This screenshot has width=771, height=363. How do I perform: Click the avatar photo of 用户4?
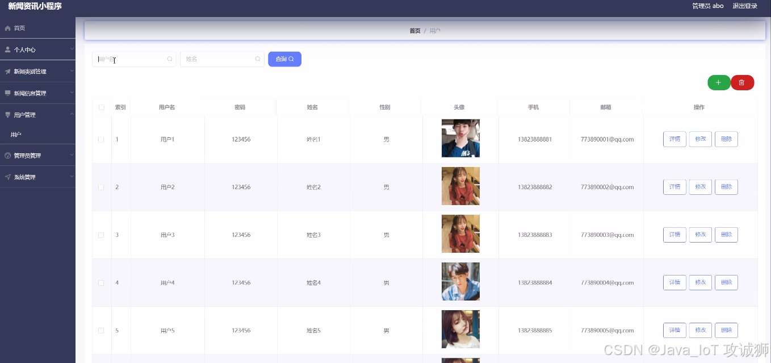(x=460, y=281)
